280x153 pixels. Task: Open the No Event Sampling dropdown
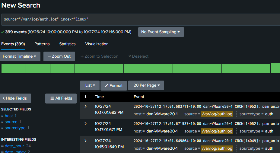pyautogui.click(x=161, y=32)
